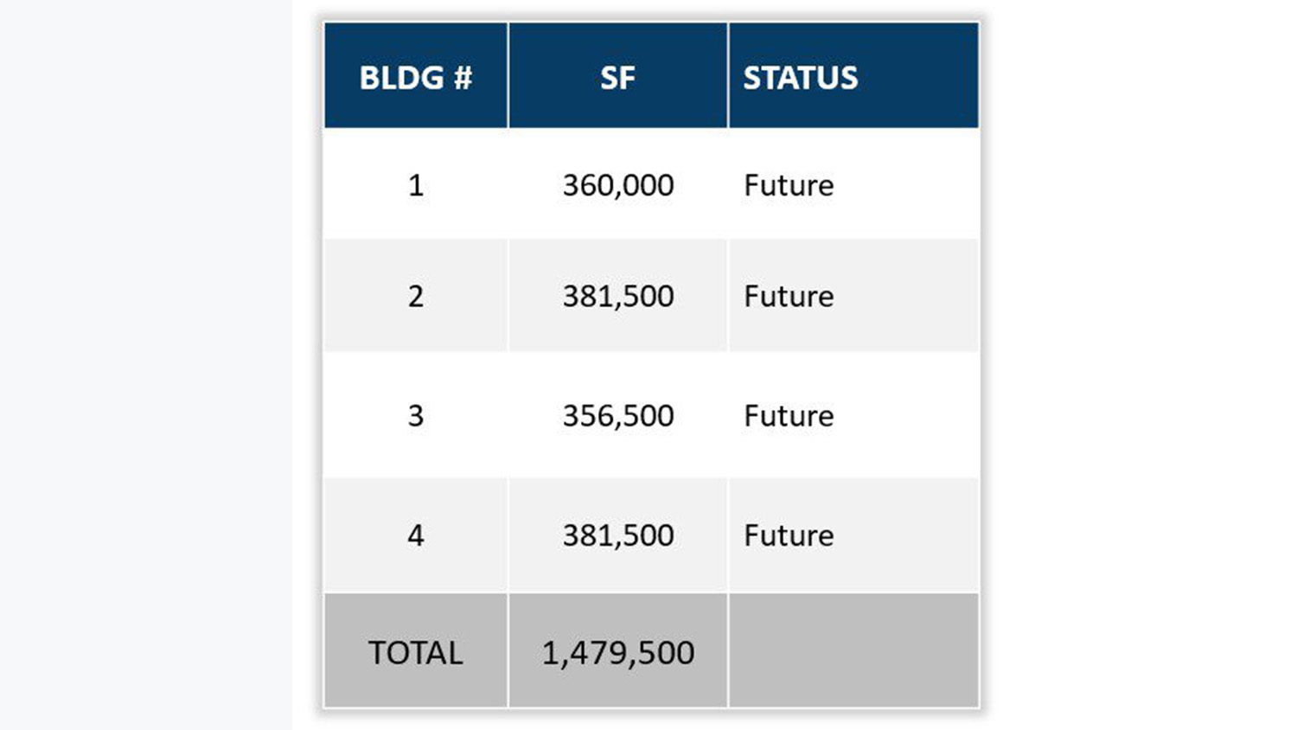Click the 356,500 square footage cell
The image size is (1297, 730).
[617, 415]
